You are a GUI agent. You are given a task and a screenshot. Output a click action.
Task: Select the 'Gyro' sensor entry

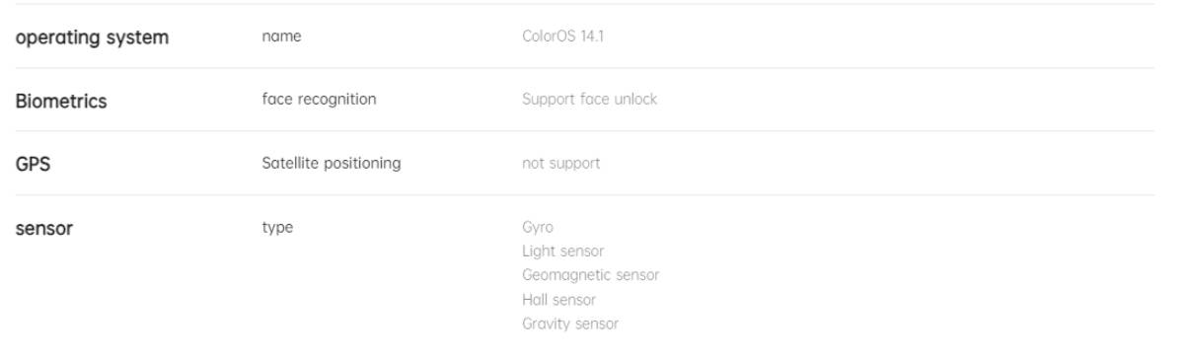tap(538, 228)
